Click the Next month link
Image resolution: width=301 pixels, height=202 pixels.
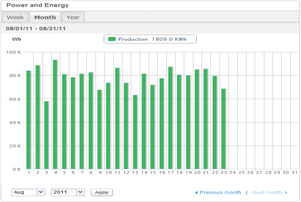(x=267, y=192)
